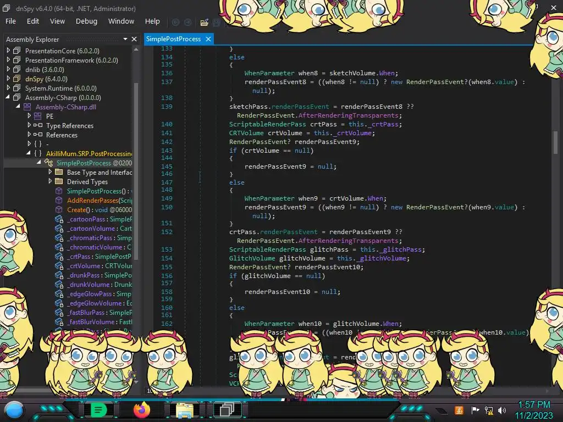The height and width of the screenshot is (422, 563).
Task: Collapse the SimplePostProcess class node
Action: pos(39,163)
